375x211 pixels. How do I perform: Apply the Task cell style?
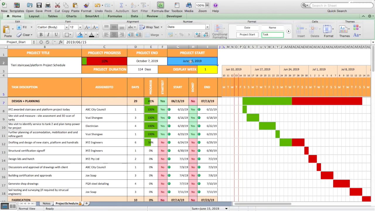pyautogui.click(x=272, y=35)
